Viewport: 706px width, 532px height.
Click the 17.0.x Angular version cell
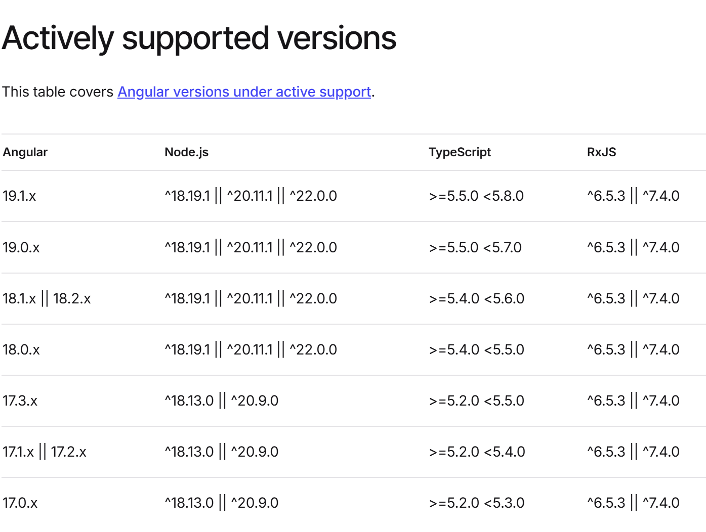coord(20,503)
